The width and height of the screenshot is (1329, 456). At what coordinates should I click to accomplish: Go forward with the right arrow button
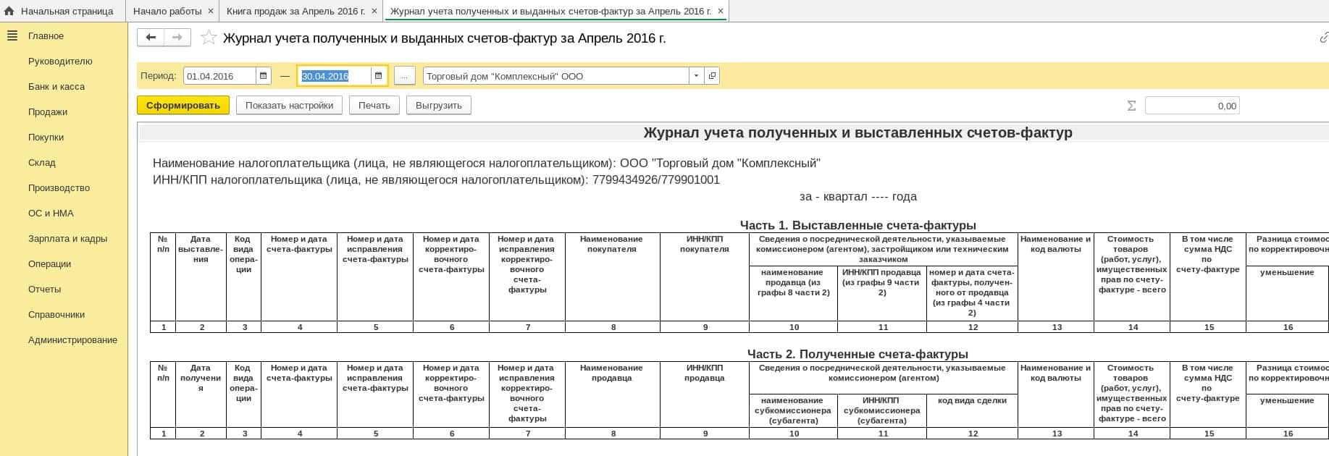point(177,38)
